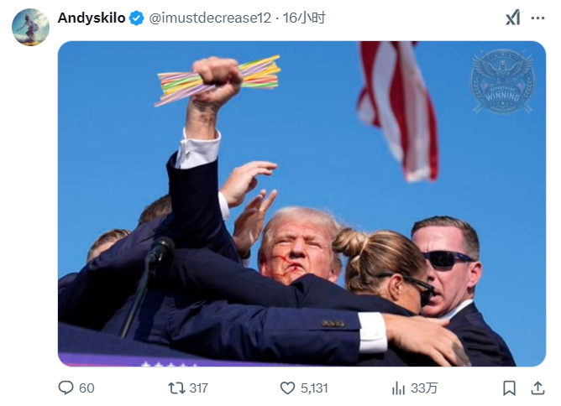Open the Grok explain-post icon

click(512, 18)
